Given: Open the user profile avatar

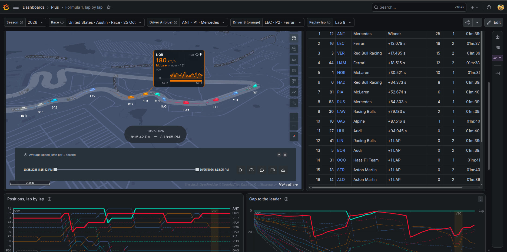Looking at the screenshot, I should pos(501,7).
